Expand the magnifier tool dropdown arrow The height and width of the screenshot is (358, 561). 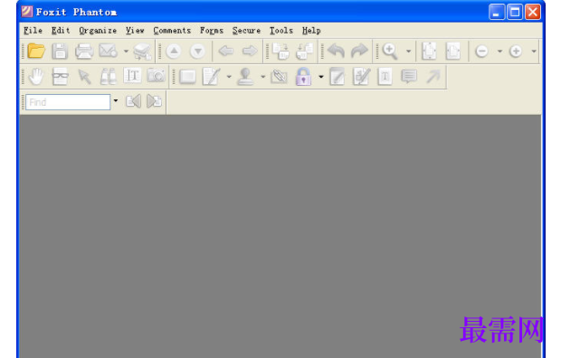tap(408, 52)
